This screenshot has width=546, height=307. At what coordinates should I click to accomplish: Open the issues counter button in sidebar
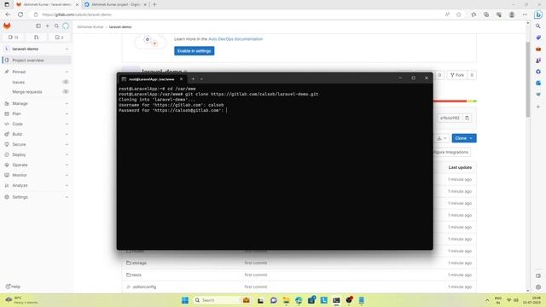point(14,38)
